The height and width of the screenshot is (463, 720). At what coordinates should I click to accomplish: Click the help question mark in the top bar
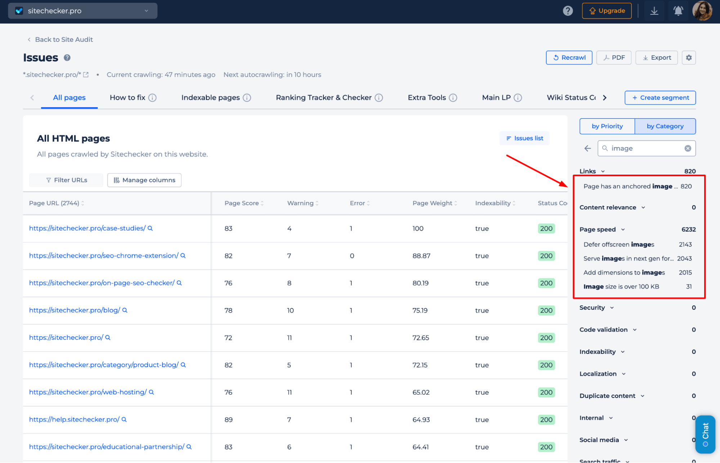[x=568, y=11]
